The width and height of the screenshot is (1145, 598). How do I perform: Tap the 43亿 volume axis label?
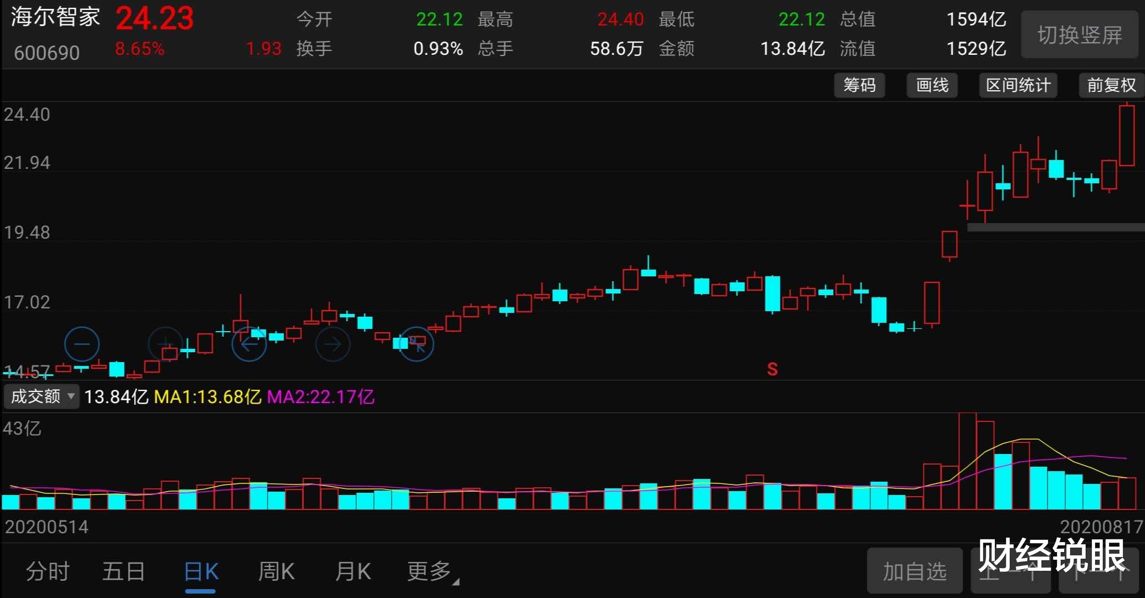[22, 428]
